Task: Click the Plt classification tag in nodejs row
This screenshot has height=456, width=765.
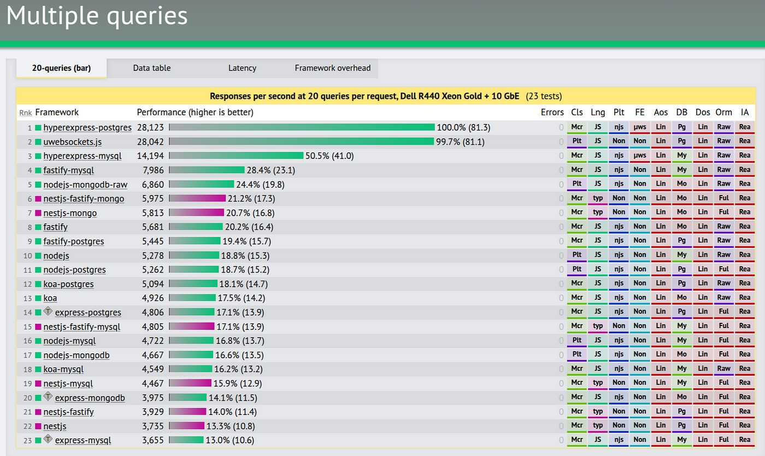Action: point(577,255)
